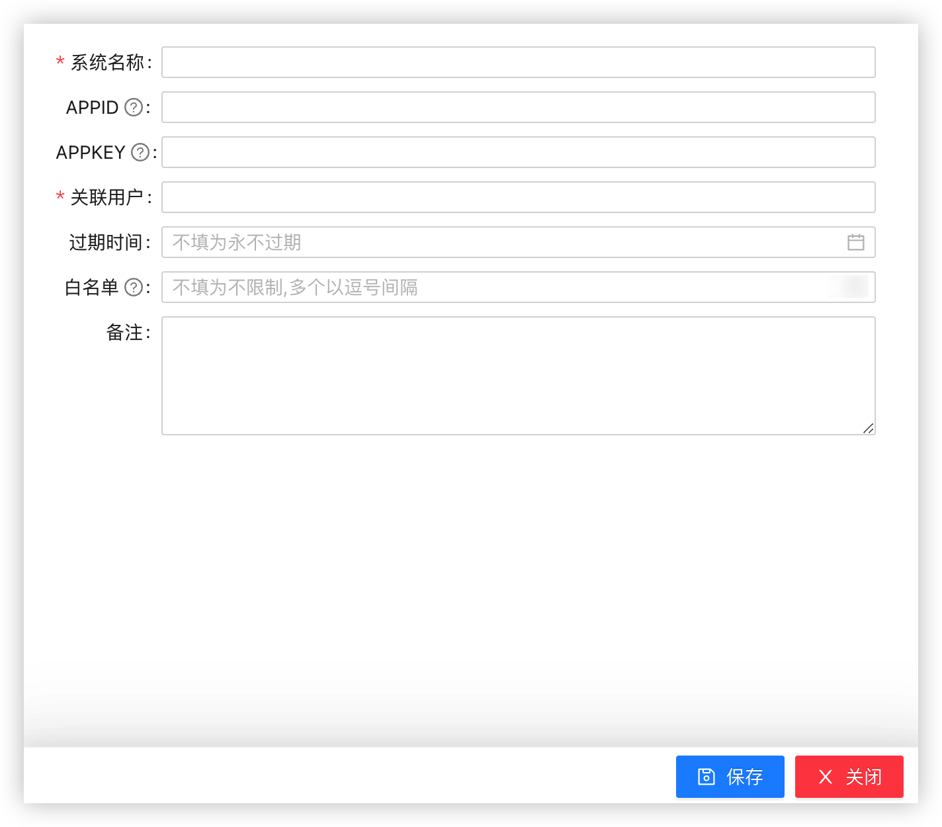Open the calendar icon in 过期时间 field
The image size is (942, 827).
[x=856, y=242]
